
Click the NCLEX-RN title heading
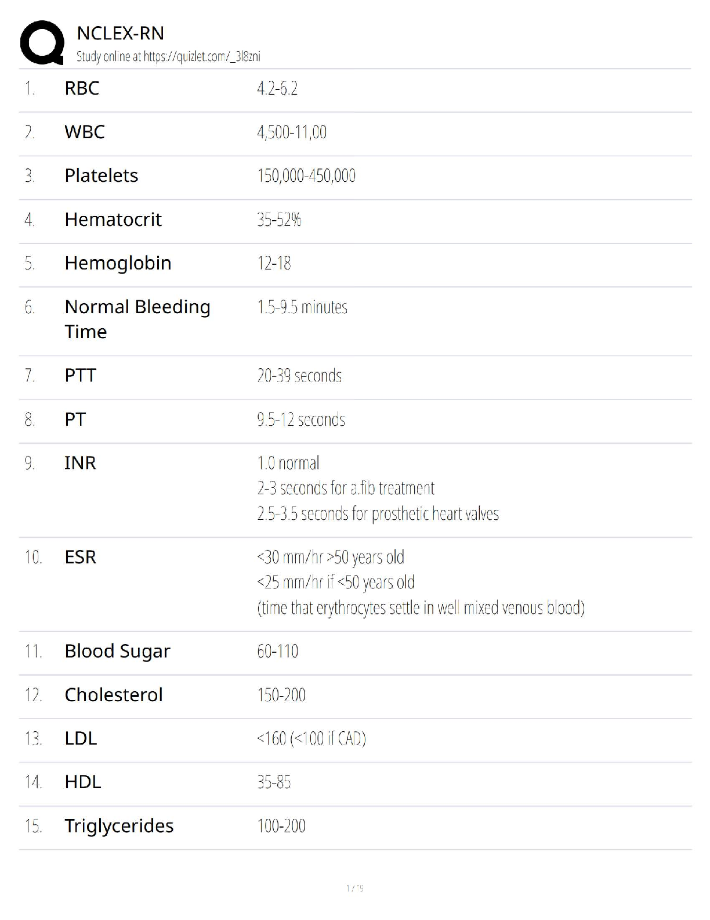[x=120, y=34]
